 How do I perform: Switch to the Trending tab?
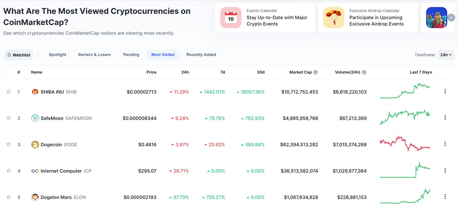click(131, 55)
